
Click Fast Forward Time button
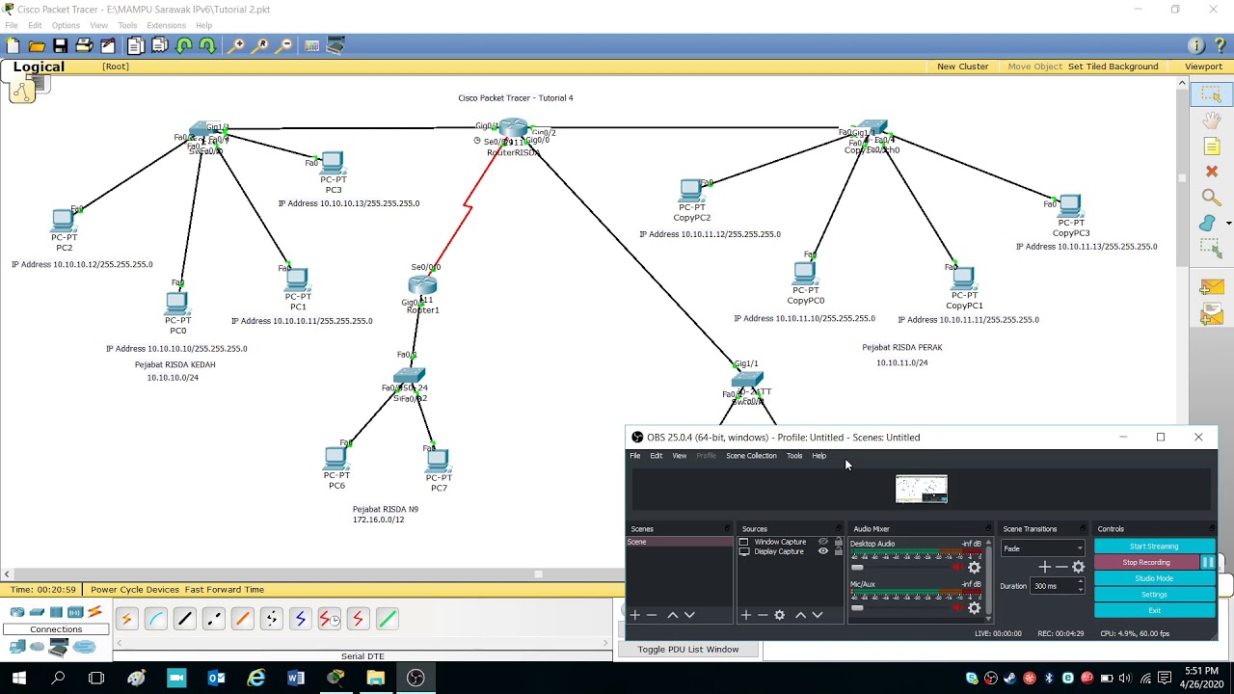click(x=224, y=589)
